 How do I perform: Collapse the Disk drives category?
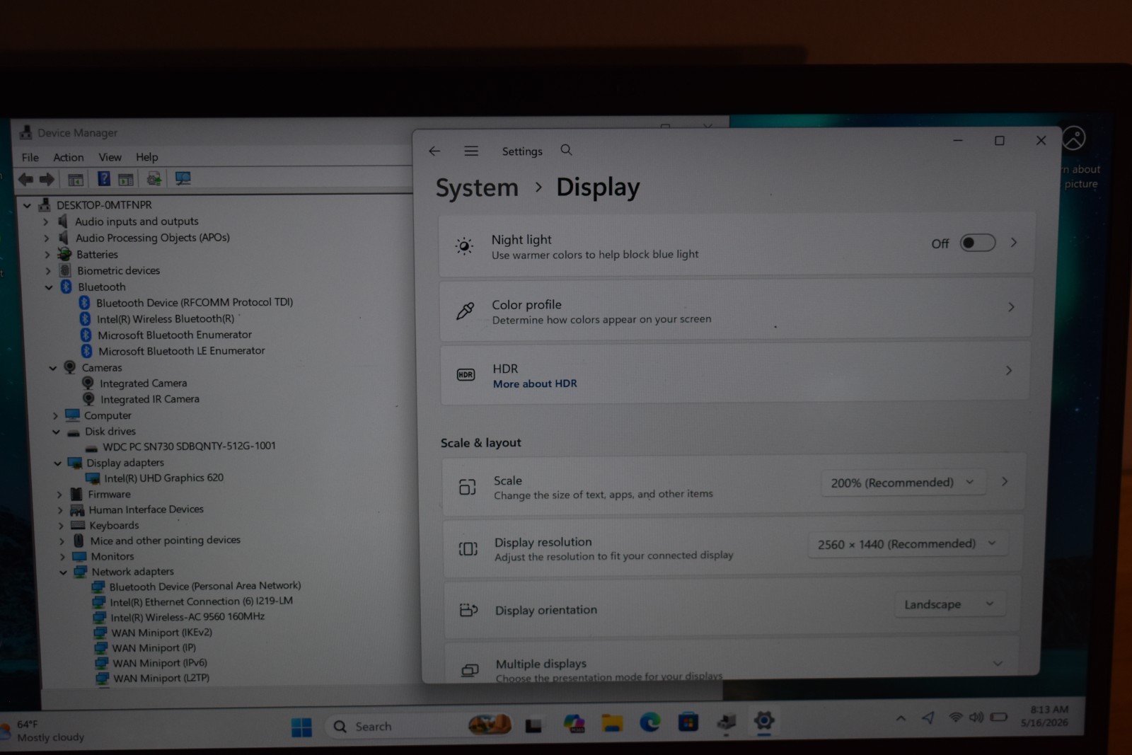coord(56,432)
